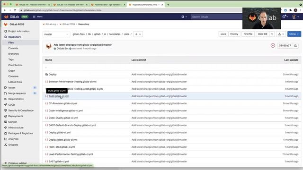Open the latest commit message link
Image resolution: width=303 pixels, height=170 pixels.
pyautogui.click(x=82, y=45)
